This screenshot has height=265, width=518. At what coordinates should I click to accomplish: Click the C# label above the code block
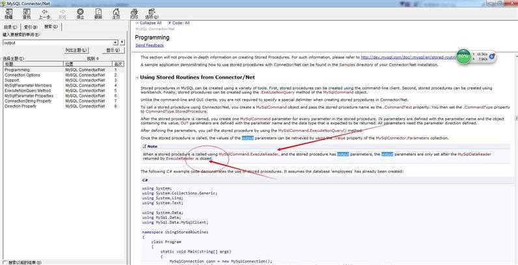145,181
